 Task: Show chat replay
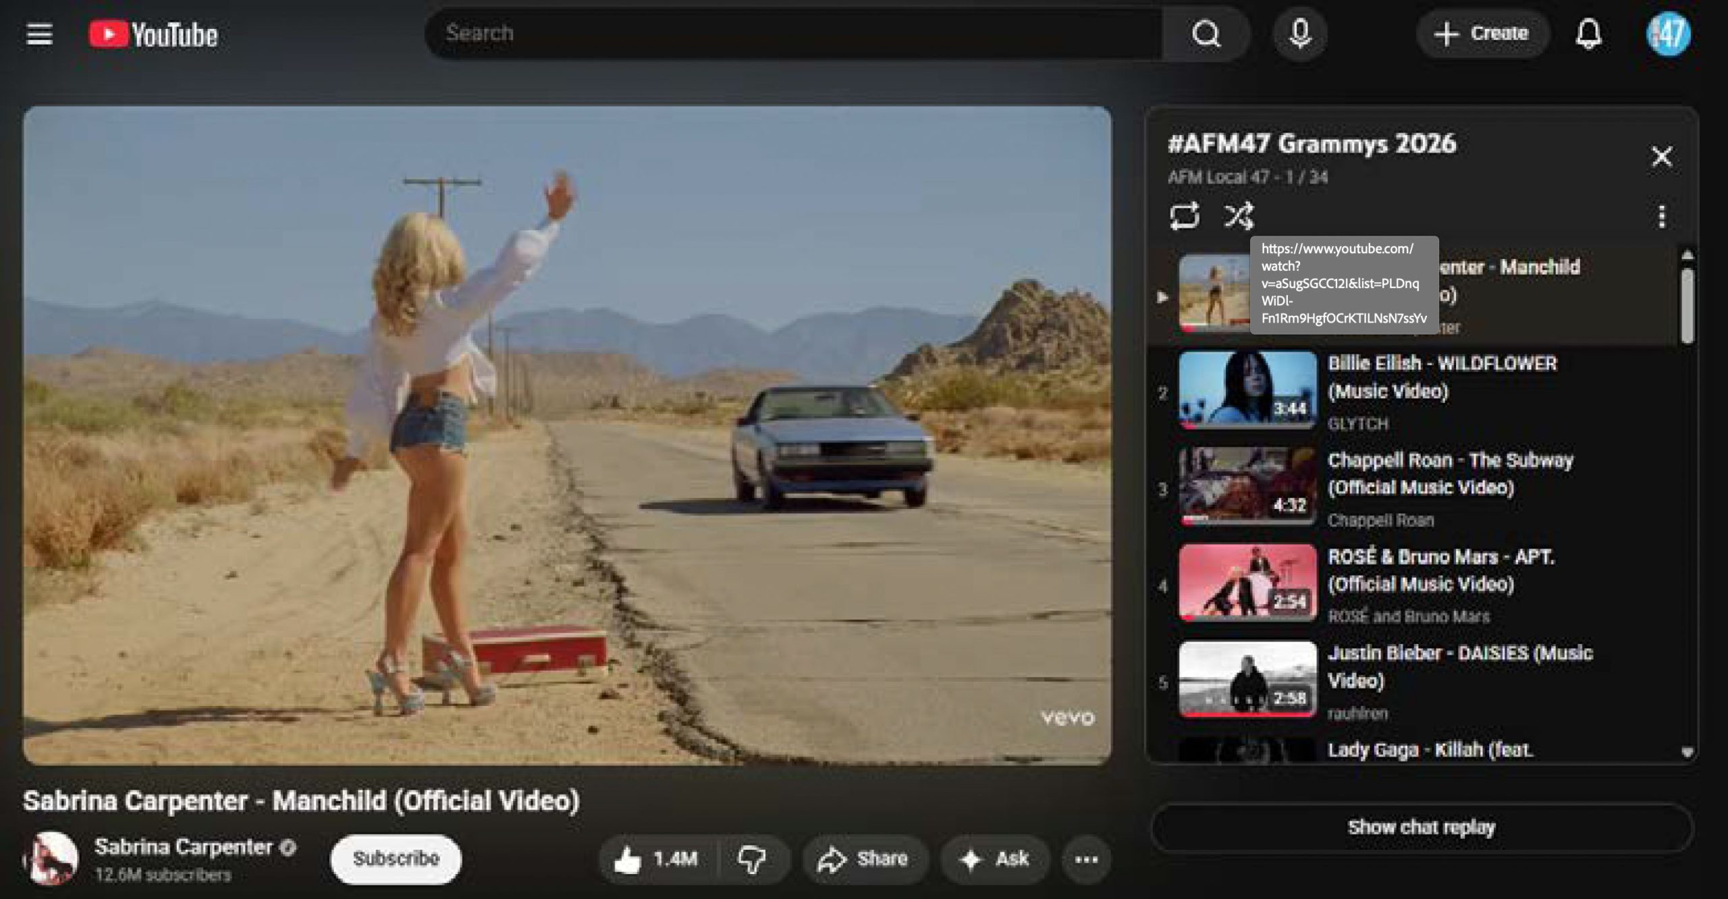(x=1421, y=827)
